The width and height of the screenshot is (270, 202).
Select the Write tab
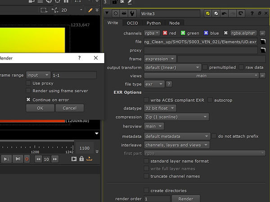point(113,23)
